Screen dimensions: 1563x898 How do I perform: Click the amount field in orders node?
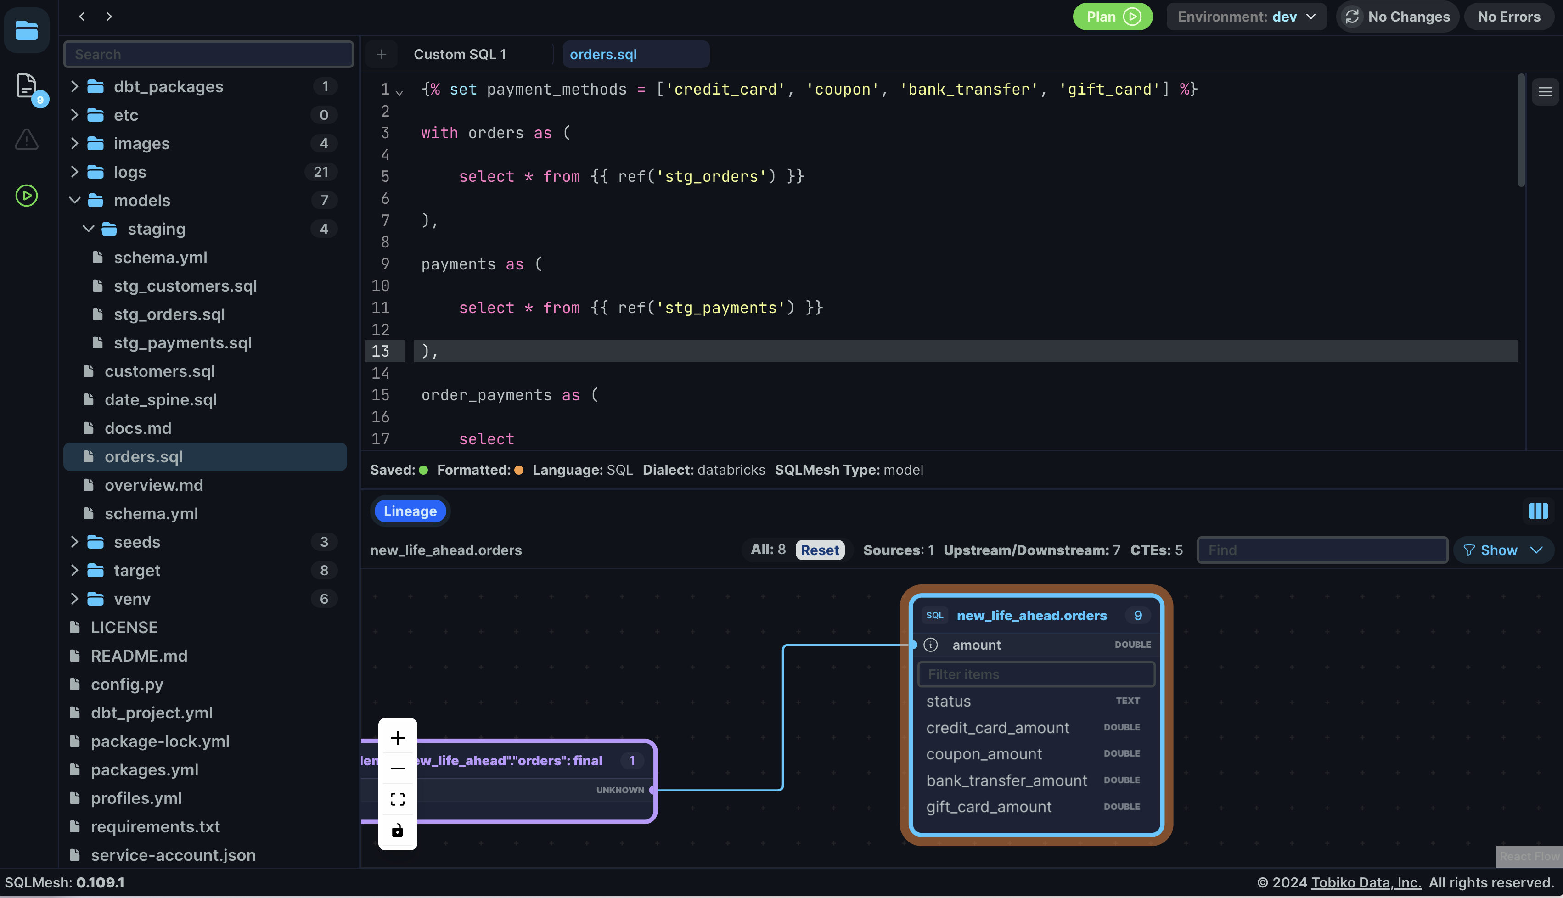coord(975,645)
